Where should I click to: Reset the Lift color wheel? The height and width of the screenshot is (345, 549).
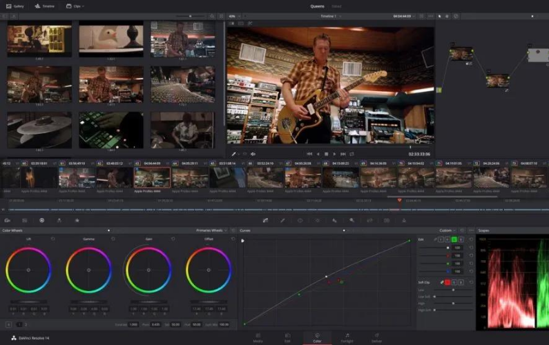click(x=52, y=239)
